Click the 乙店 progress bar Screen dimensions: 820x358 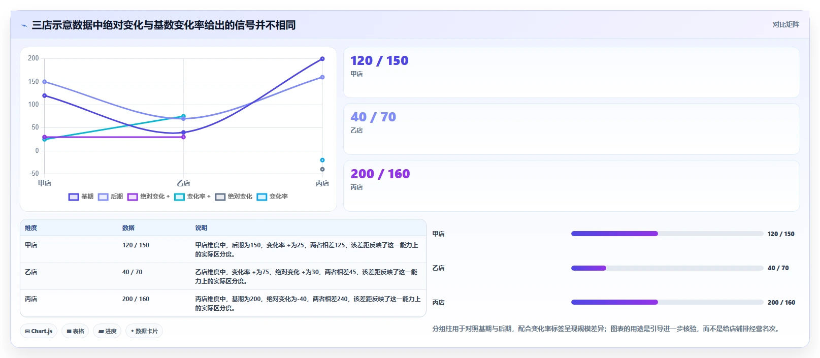click(x=667, y=268)
